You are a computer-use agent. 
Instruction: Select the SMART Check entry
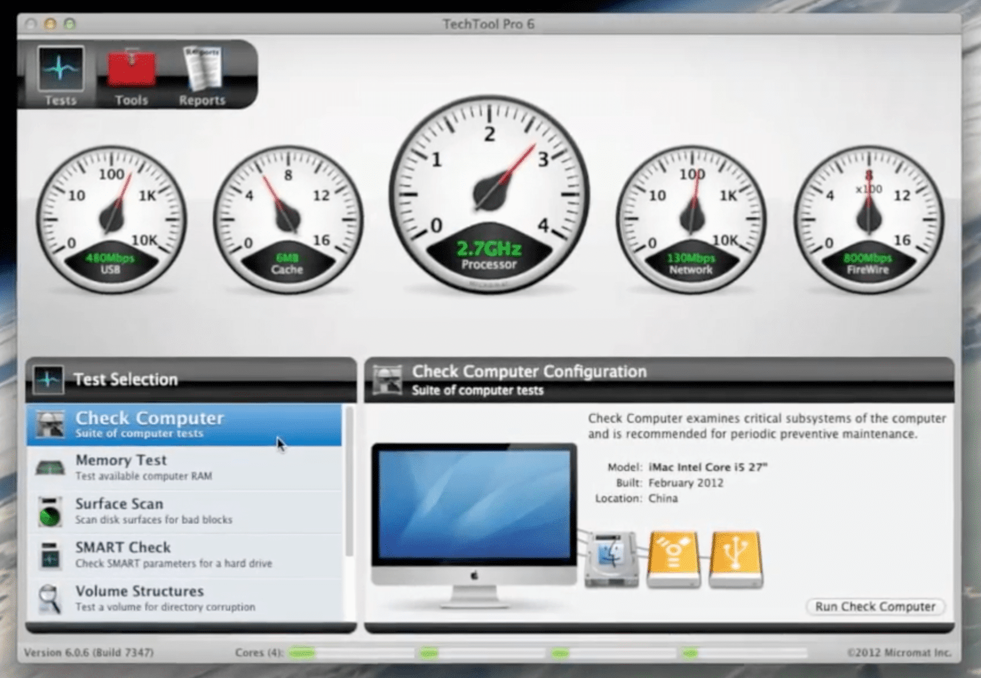[184, 555]
